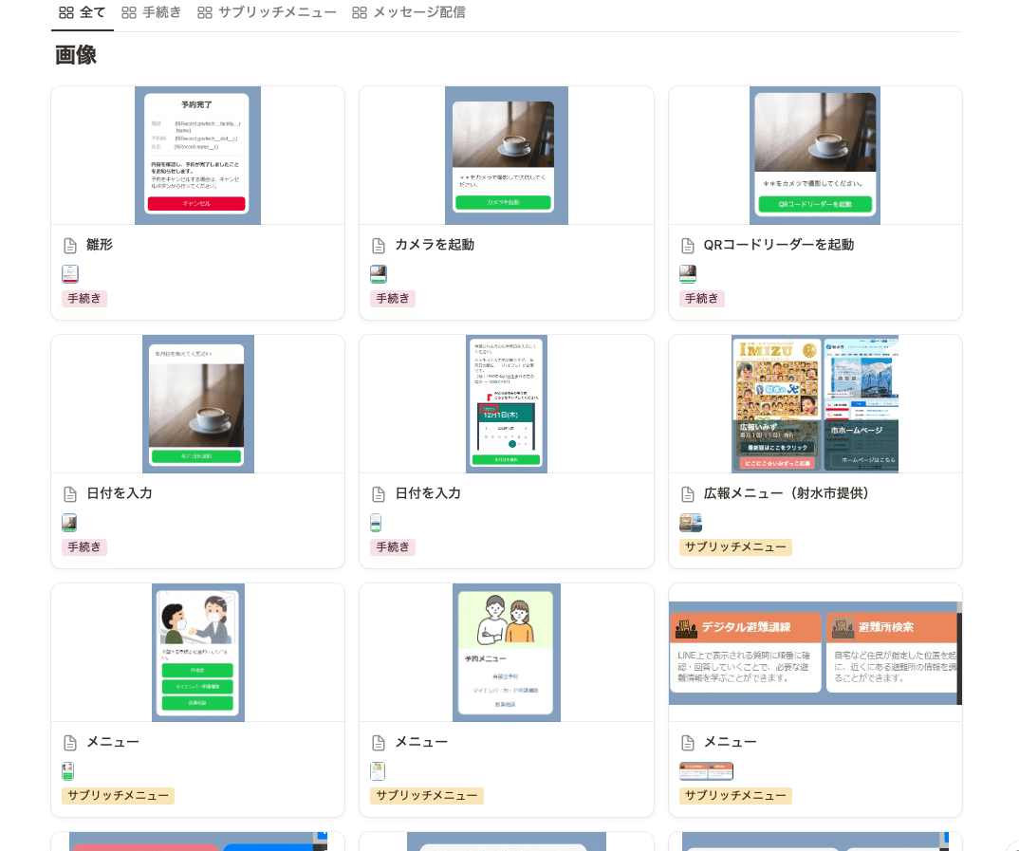
Task: Click 手続き tag on QRコードリーダーを起動 card
Action: (x=702, y=299)
